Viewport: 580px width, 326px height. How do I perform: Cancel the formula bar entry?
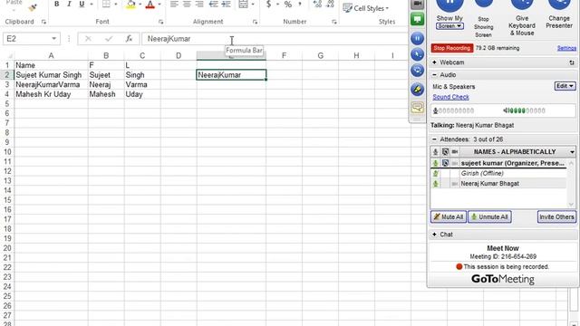(x=88, y=39)
